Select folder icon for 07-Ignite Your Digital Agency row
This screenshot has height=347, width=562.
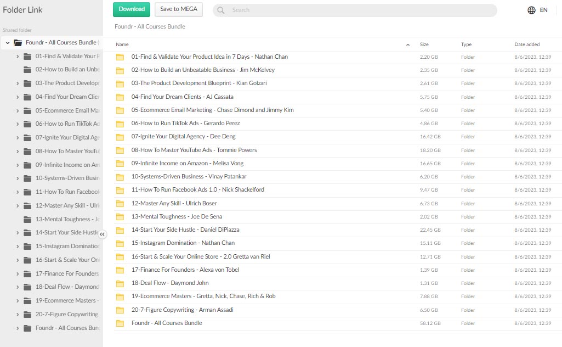[x=120, y=137]
